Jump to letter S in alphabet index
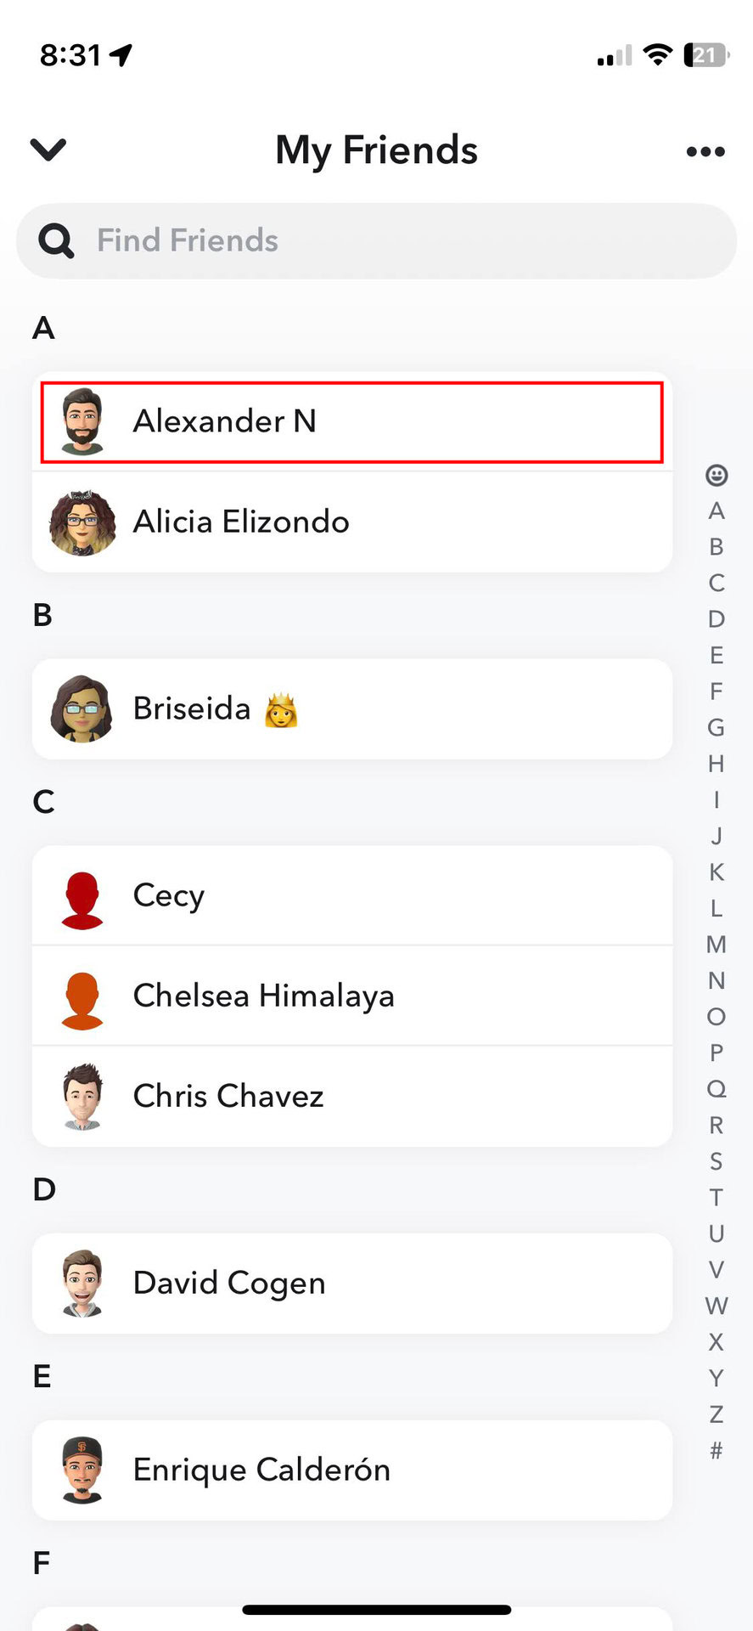Screen dimensions: 753x1631 click(716, 1161)
